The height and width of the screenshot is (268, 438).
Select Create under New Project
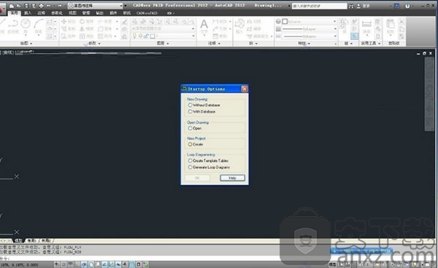[196, 144]
